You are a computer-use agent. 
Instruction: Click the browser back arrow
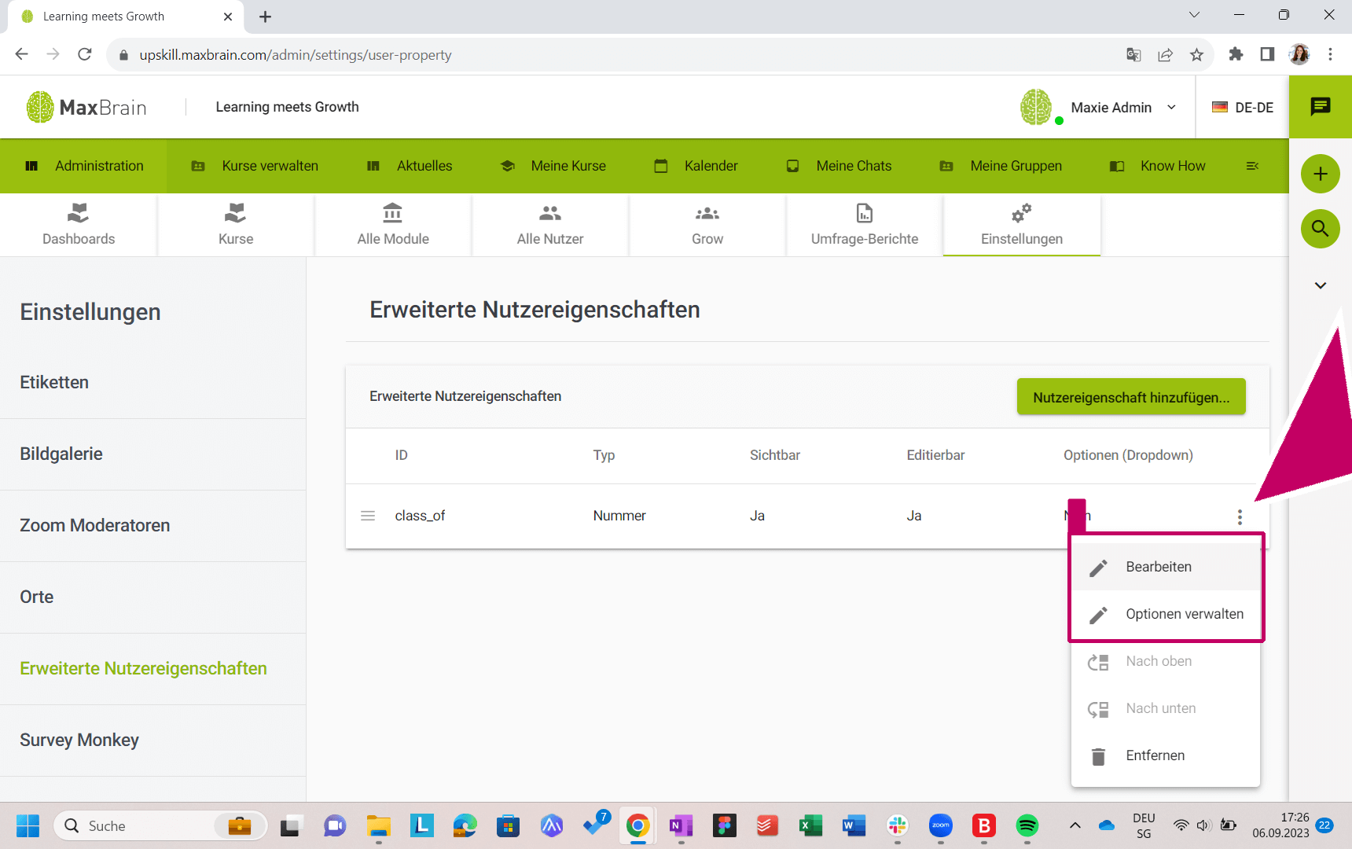(x=22, y=54)
